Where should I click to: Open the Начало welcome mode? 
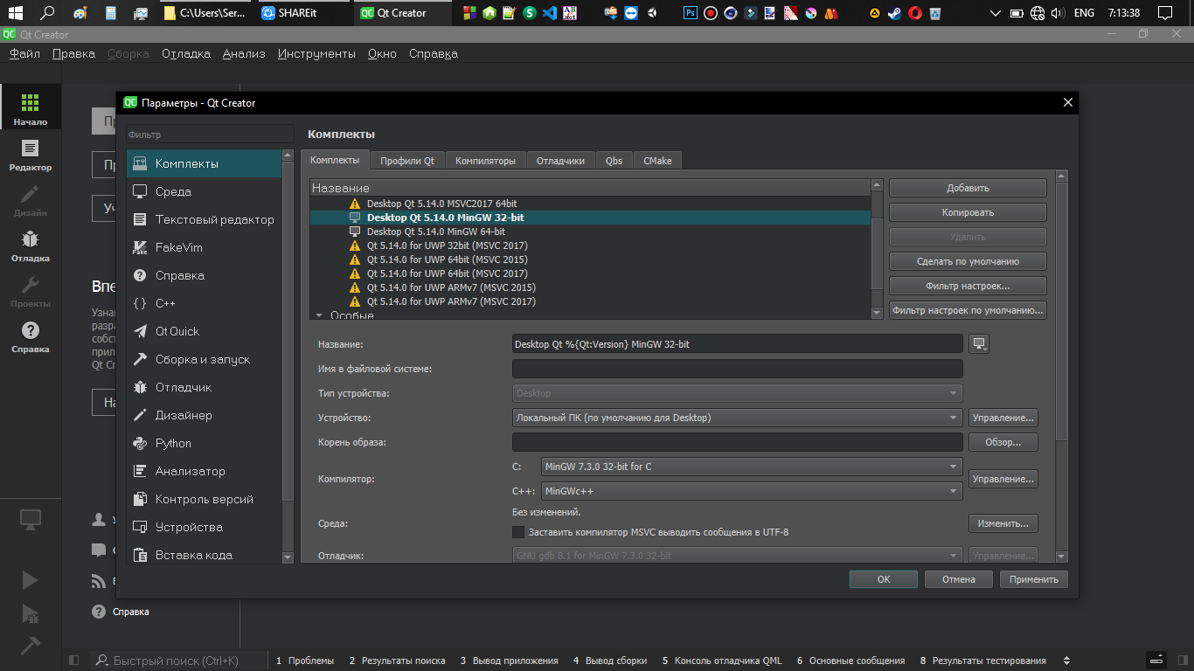click(x=31, y=108)
